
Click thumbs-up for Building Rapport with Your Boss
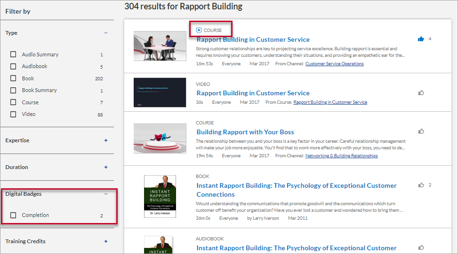pyautogui.click(x=421, y=131)
